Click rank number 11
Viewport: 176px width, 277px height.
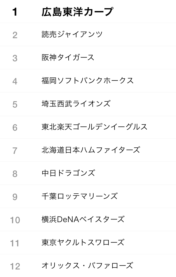15,243
